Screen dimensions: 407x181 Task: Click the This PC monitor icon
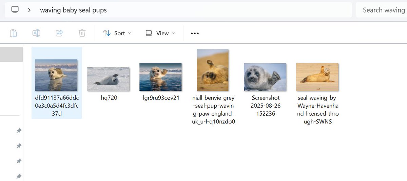(15, 10)
